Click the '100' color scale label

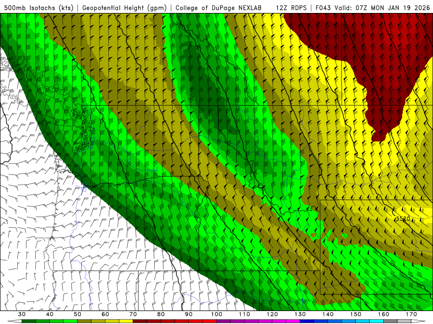tap(216, 314)
